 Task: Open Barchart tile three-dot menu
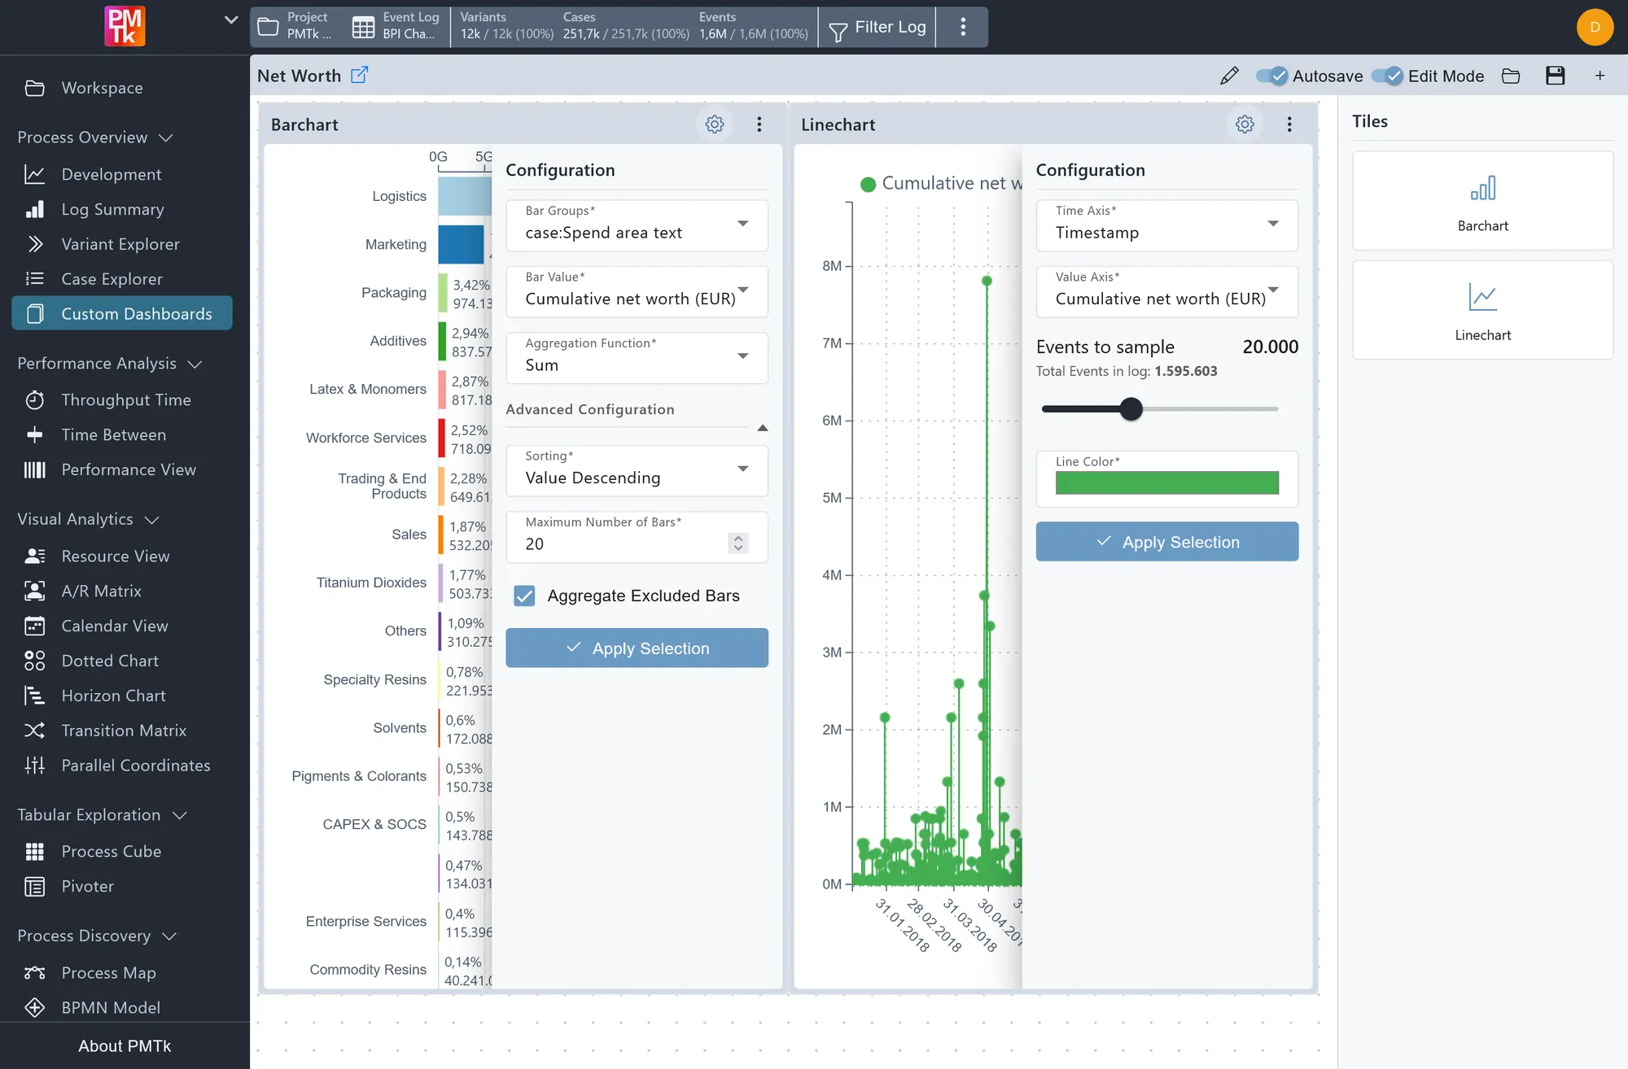759,124
